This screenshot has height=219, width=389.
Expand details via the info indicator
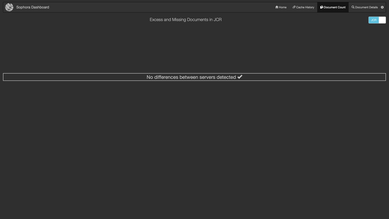(x=382, y=7)
